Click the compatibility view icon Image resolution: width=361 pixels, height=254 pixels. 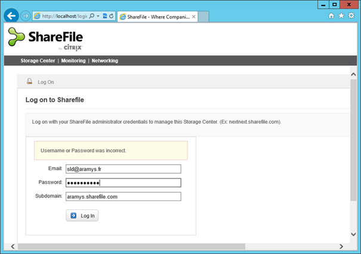(x=105, y=16)
